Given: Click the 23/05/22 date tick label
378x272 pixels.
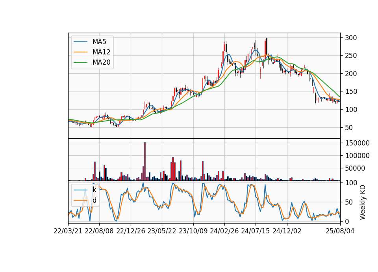Looking at the screenshot, I should (162, 231).
